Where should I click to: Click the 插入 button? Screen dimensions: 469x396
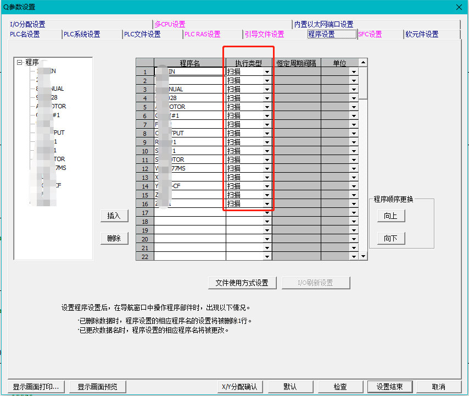tap(114, 216)
